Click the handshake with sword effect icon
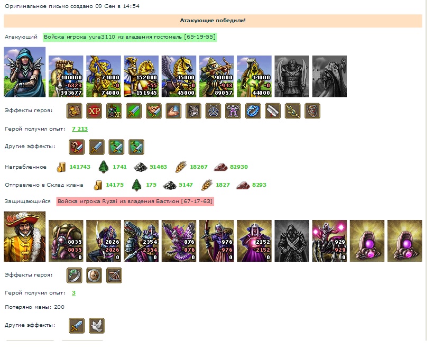This screenshot has width=434, height=349. pos(154,111)
